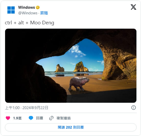The width and height of the screenshot is (141, 136).
Task: Click the gold verified badge
Action: (38, 7)
